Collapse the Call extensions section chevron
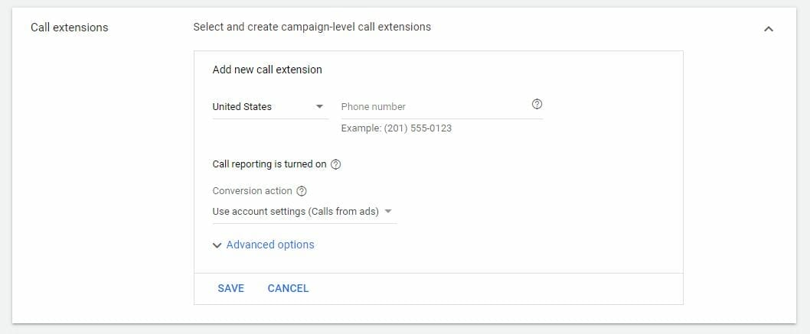Viewport: 810px width, 334px height. pos(769,28)
